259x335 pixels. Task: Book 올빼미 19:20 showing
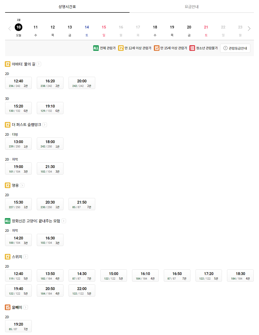point(18,326)
